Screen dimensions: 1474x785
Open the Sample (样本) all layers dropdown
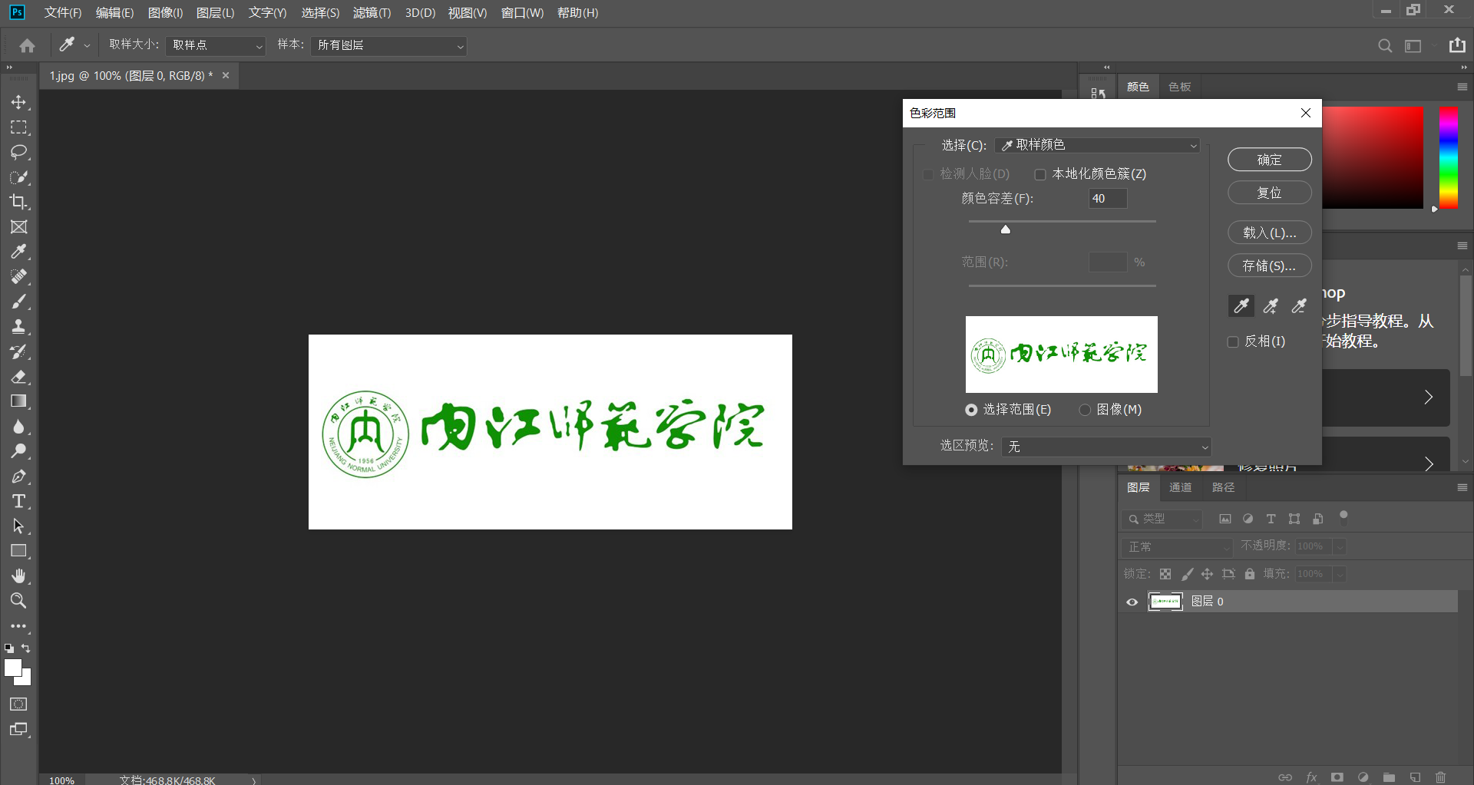pos(388,45)
